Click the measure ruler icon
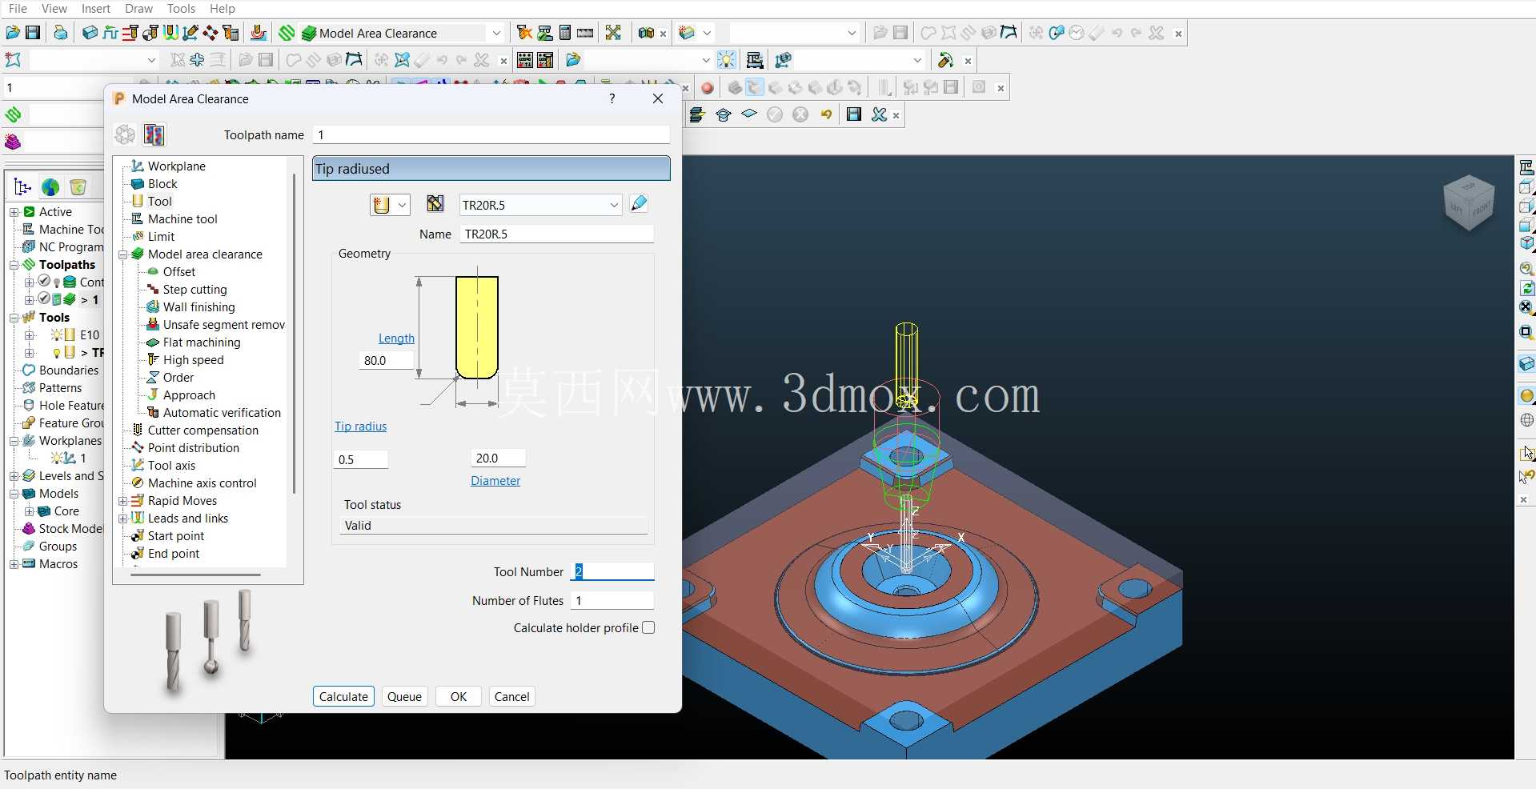This screenshot has width=1536, height=789. [x=585, y=33]
